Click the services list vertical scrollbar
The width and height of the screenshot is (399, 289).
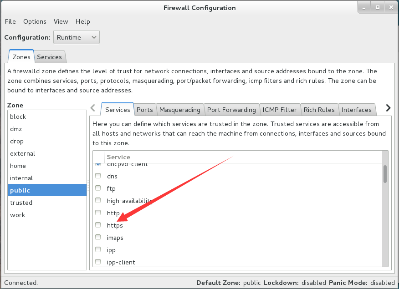[x=385, y=215]
